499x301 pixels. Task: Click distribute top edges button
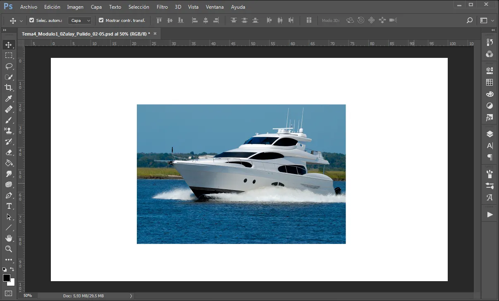tap(234, 20)
